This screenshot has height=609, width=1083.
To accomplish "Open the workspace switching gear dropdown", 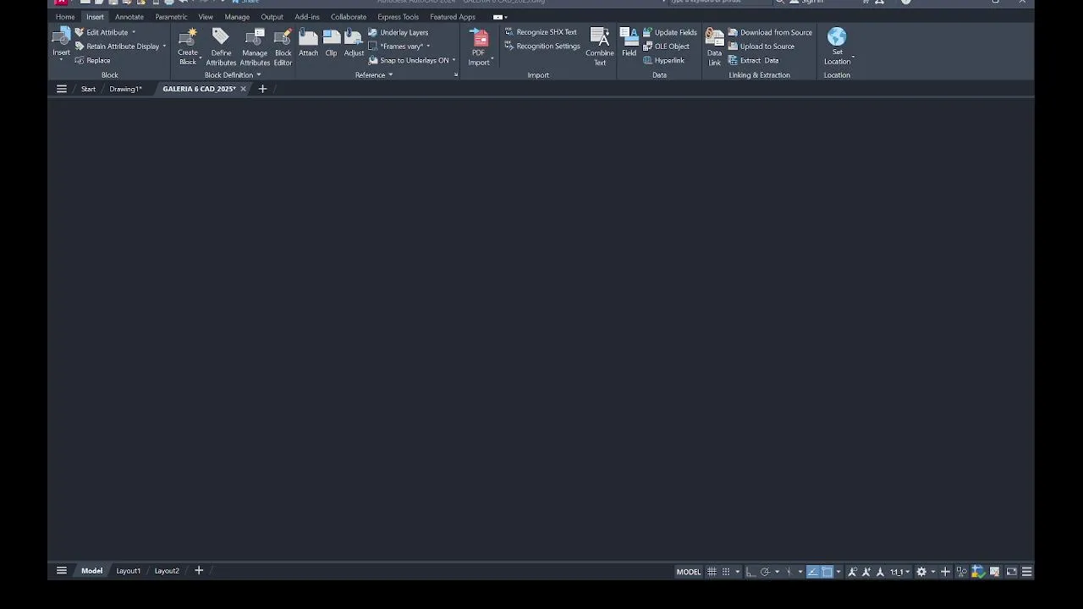I will pyautogui.click(x=933, y=572).
